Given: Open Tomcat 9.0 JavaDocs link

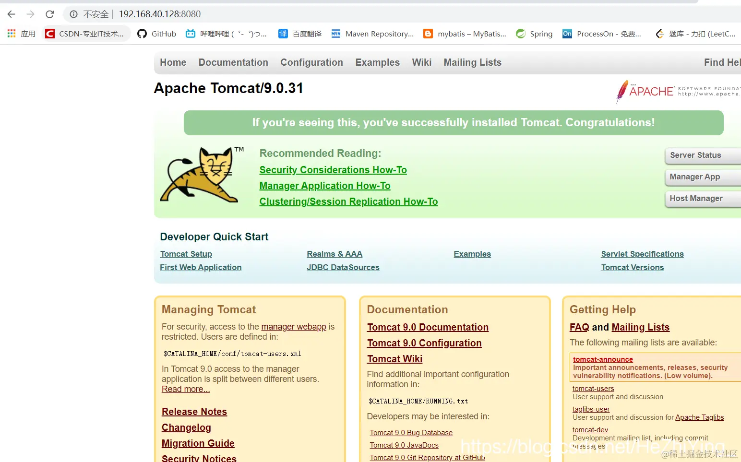Looking at the screenshot, I should (x=404, y=445).
